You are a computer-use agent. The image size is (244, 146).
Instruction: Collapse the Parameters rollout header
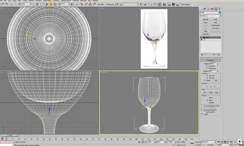210,60
